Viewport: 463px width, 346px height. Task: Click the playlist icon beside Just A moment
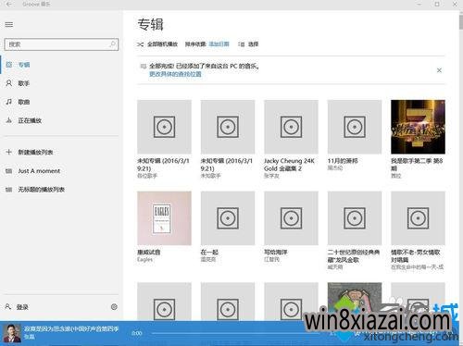point(9,171)
